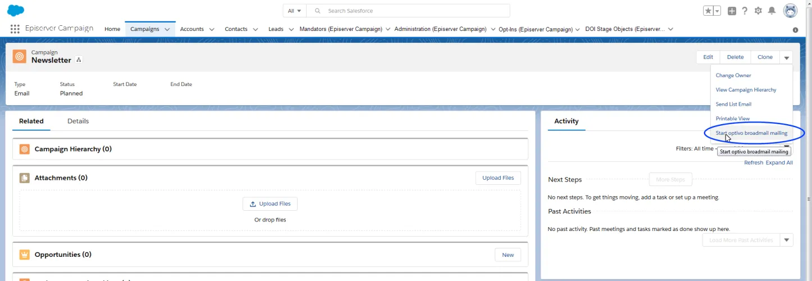Open Campaign Hierarchy (0) related list
The image size is (812, 281).
73,149
